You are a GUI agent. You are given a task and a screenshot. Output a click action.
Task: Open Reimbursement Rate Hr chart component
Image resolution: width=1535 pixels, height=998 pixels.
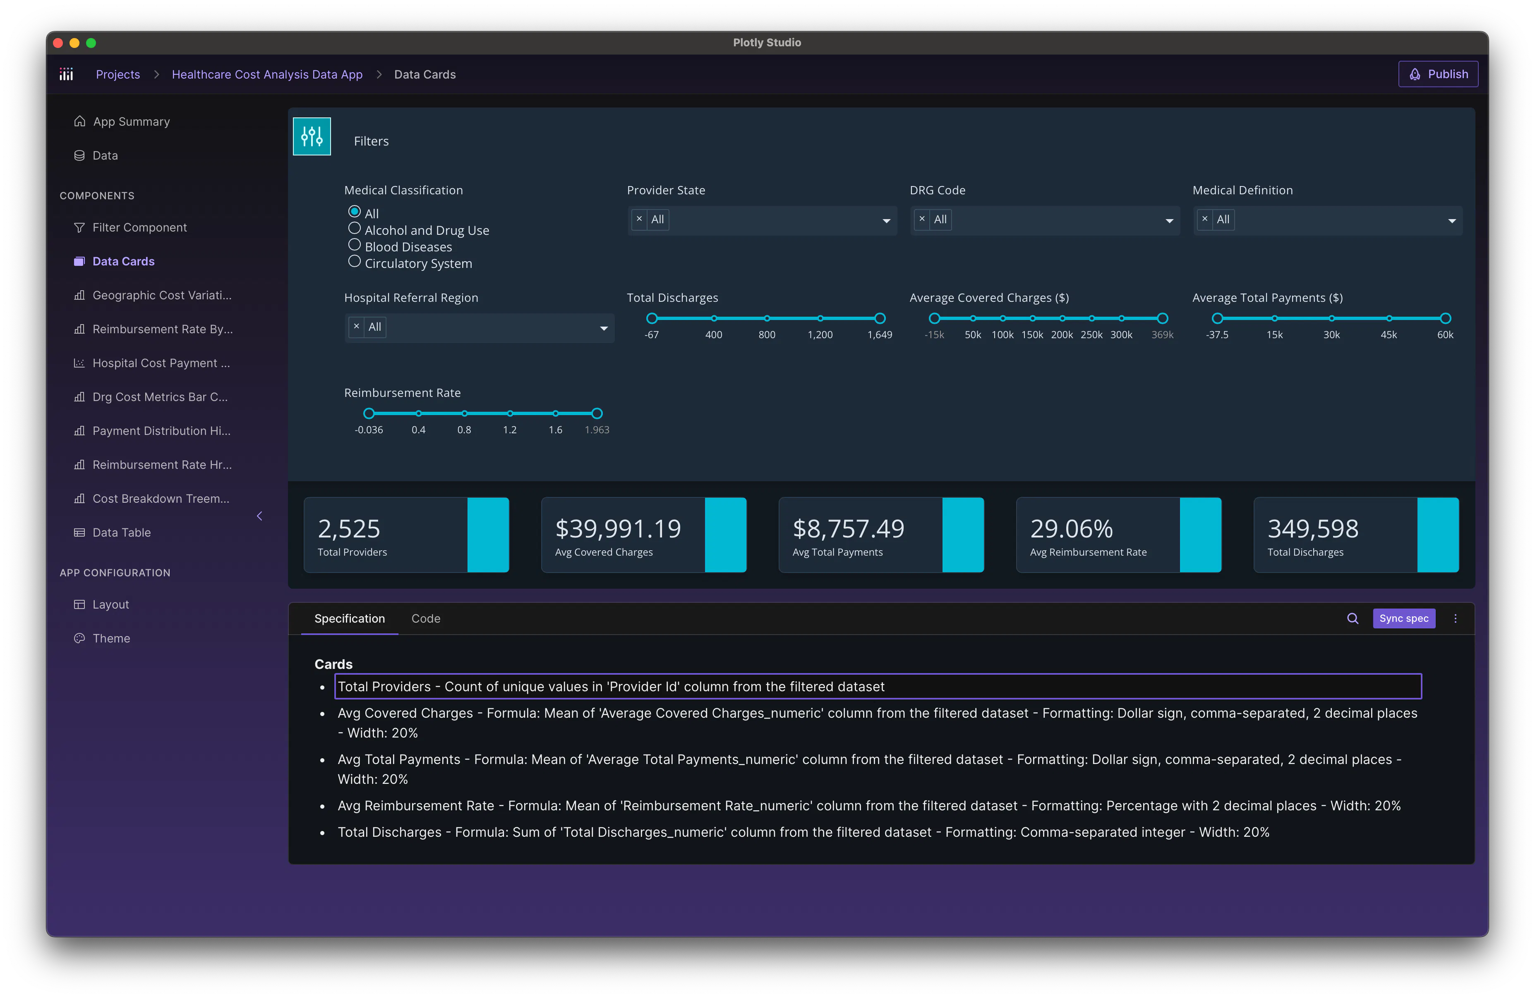point(153,465)
